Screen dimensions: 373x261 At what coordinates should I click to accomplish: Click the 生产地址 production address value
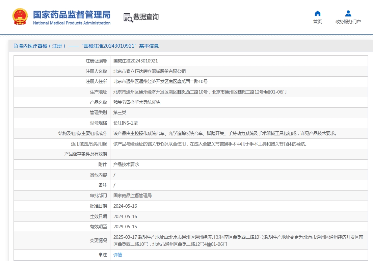coord(200,92)
